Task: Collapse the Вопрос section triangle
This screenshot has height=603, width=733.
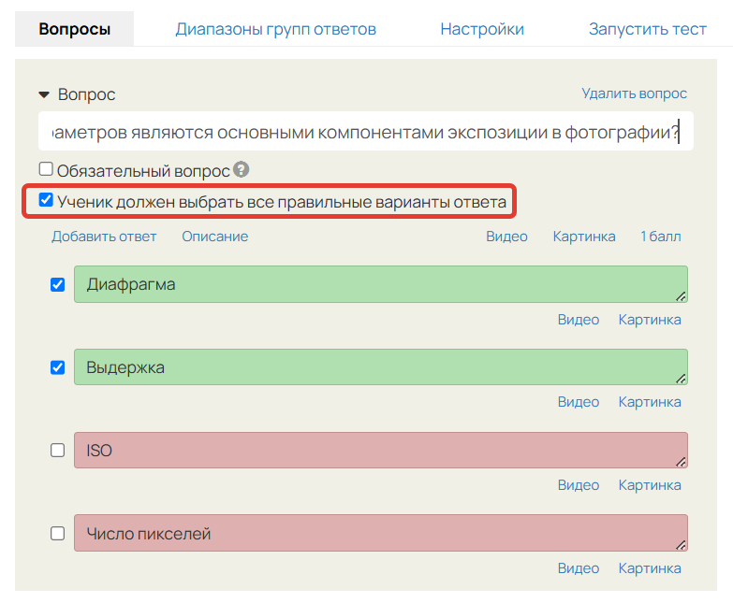Action: point(44,94)
